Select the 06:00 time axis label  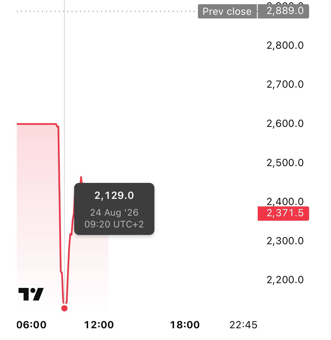[31, 325]
